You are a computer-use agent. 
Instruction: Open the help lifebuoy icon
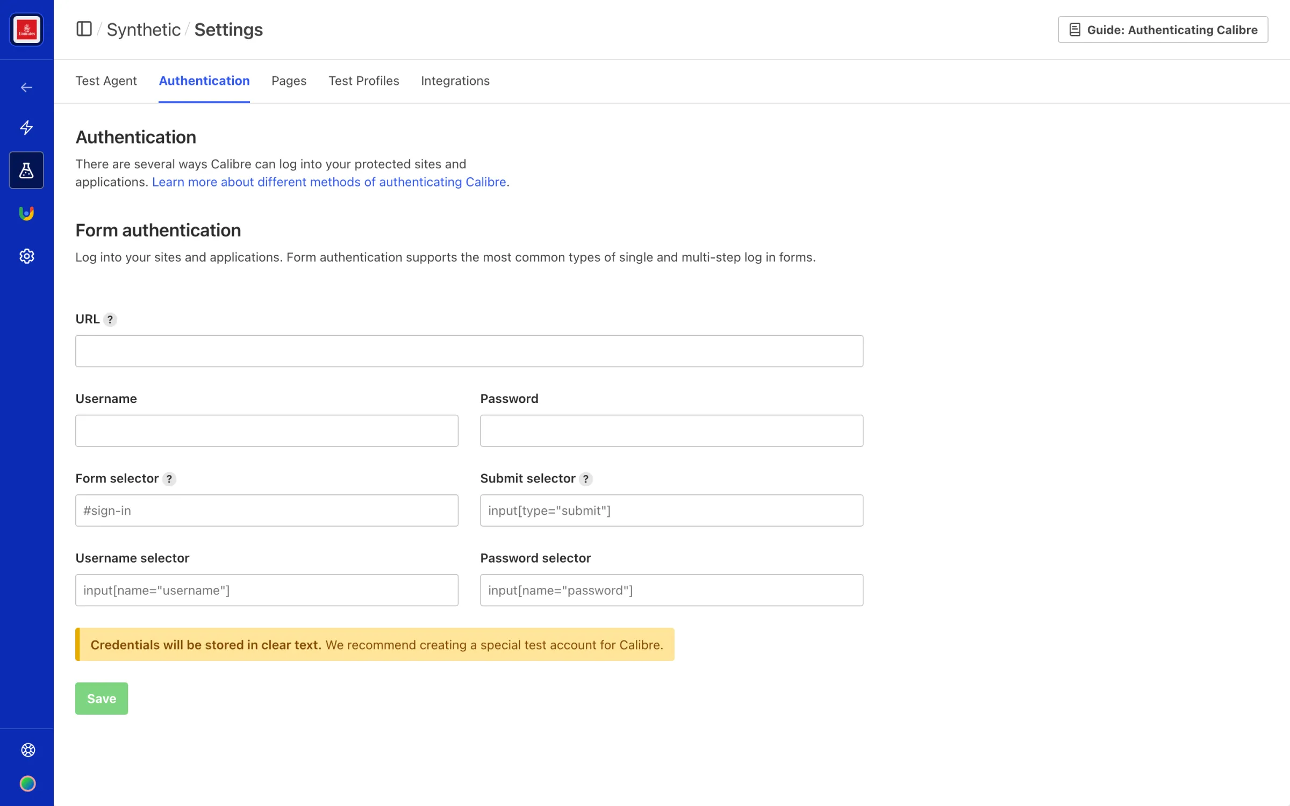[28, 750]
